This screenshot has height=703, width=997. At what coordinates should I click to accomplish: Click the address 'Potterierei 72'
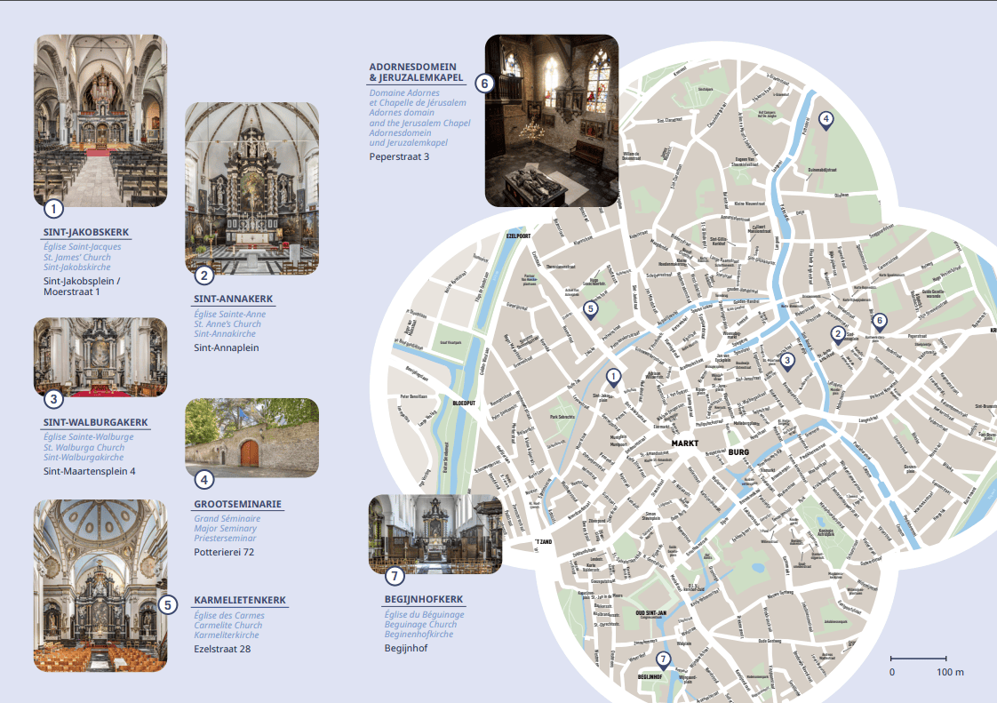pyautogui.click(x=224, y=552)
